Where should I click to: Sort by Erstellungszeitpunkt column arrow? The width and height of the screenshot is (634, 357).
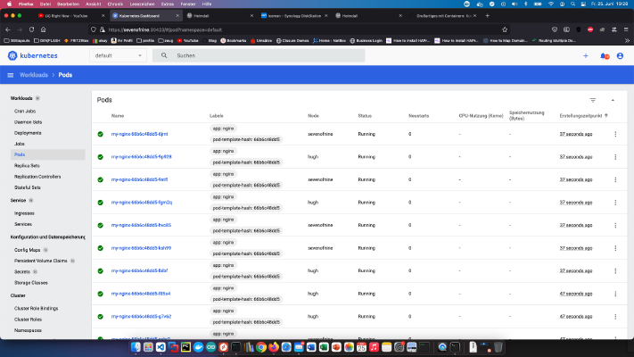606,116
